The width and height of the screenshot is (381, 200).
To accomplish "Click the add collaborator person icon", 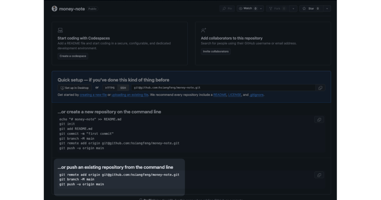I will coord(204,30).
